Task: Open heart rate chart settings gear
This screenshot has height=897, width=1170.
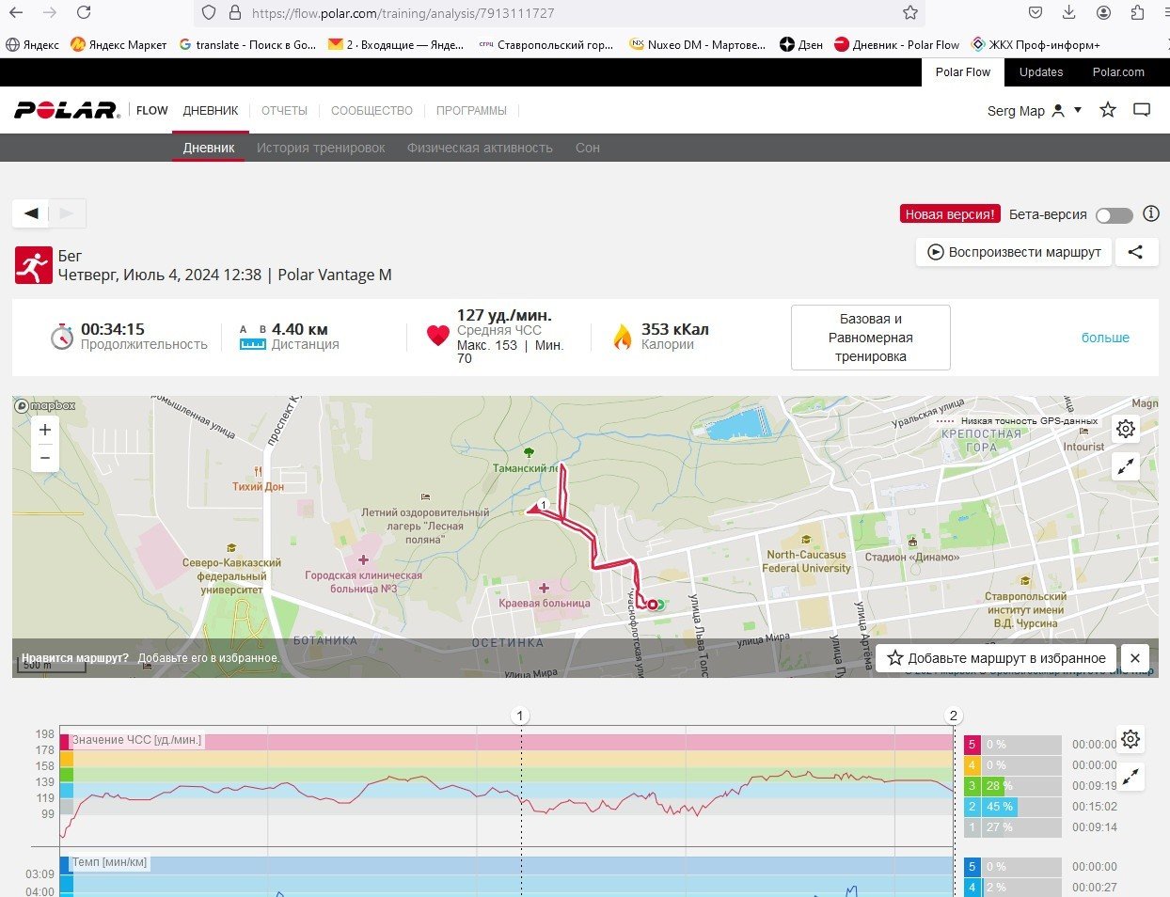Action: point(1130,739)
